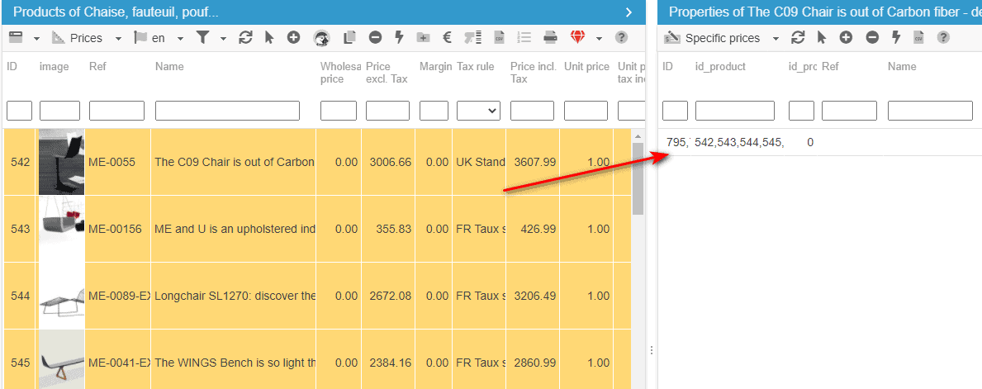Click the add product plus icon in products toolbar
This screenshot has height=389, width=982.
point(293,38)
